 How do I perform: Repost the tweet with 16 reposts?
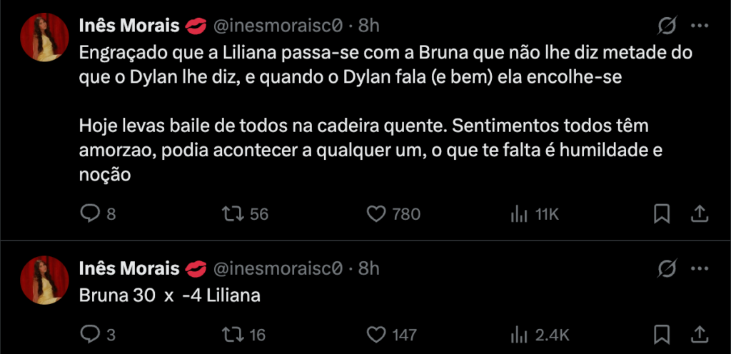233,333
